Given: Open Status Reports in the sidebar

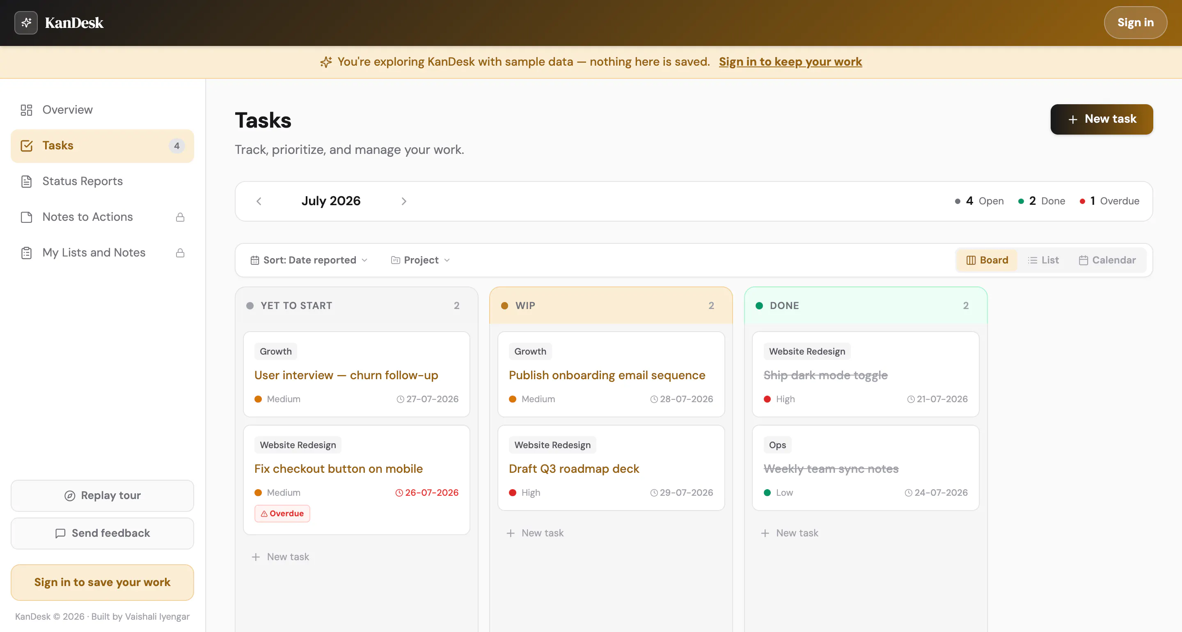Looking at the screenshot, I should click(102, 181).
